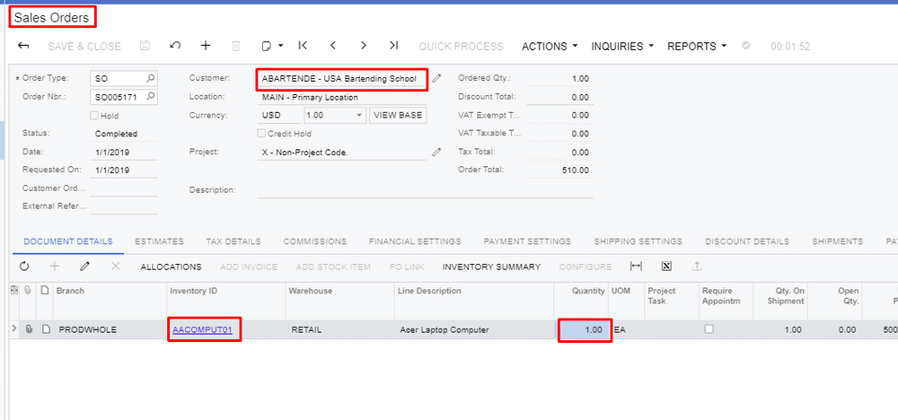
Task: Open the ACTIONS dropdown menu
Action: (x=550, y=47)
